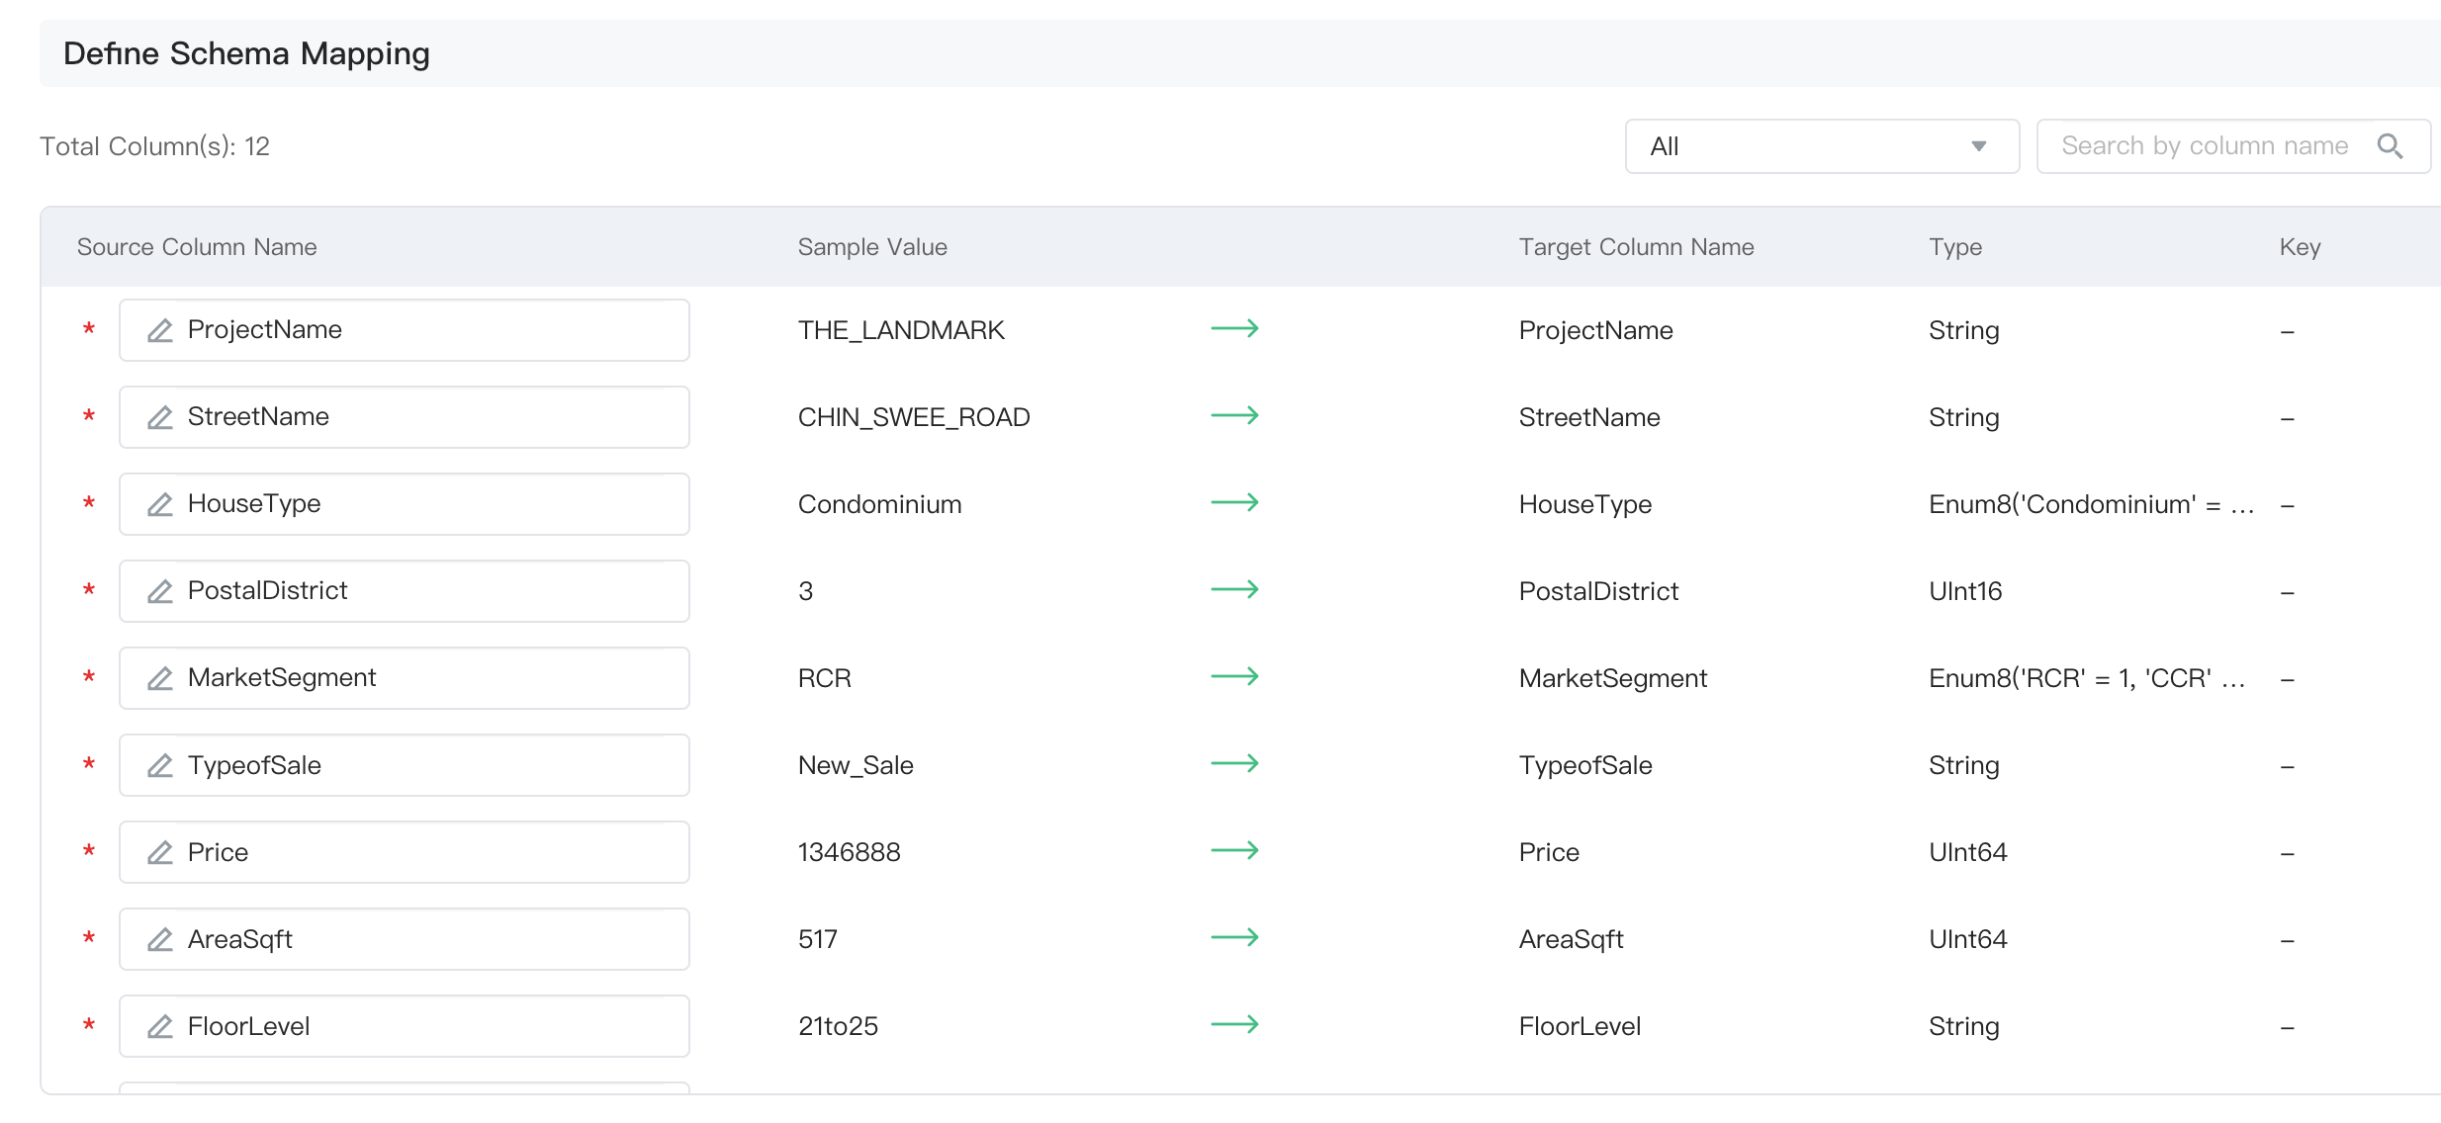Click the Source Column Name header

[197, 247]
